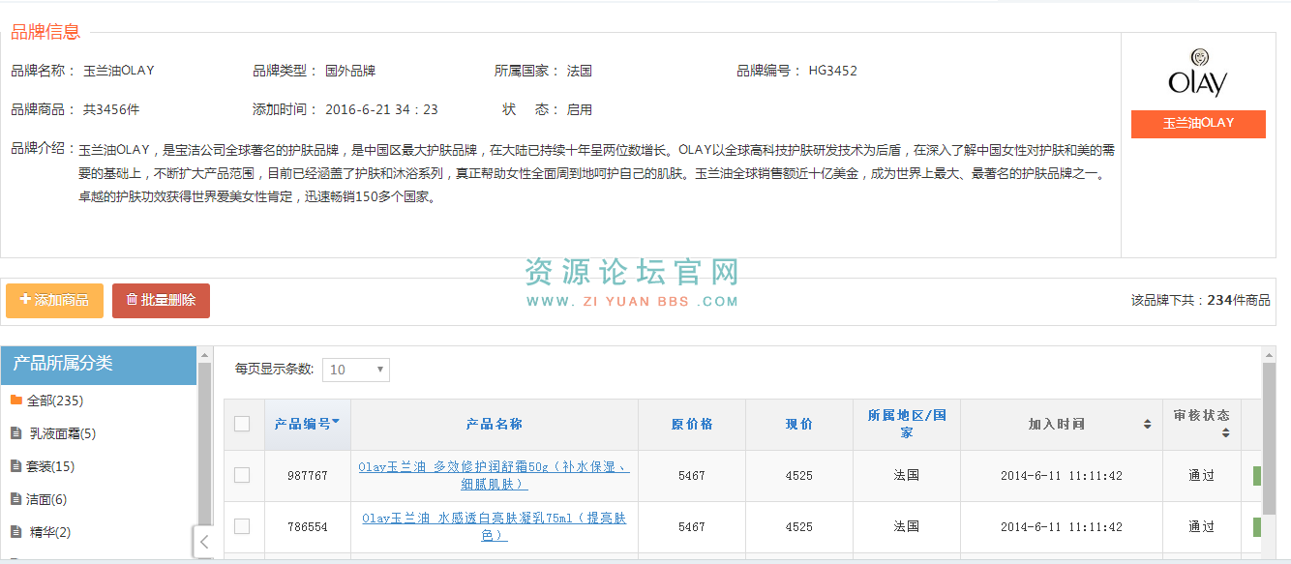1291x564 pixels.
Task: Click the 产品所属分类 panel header
Action: coord(99,364)
